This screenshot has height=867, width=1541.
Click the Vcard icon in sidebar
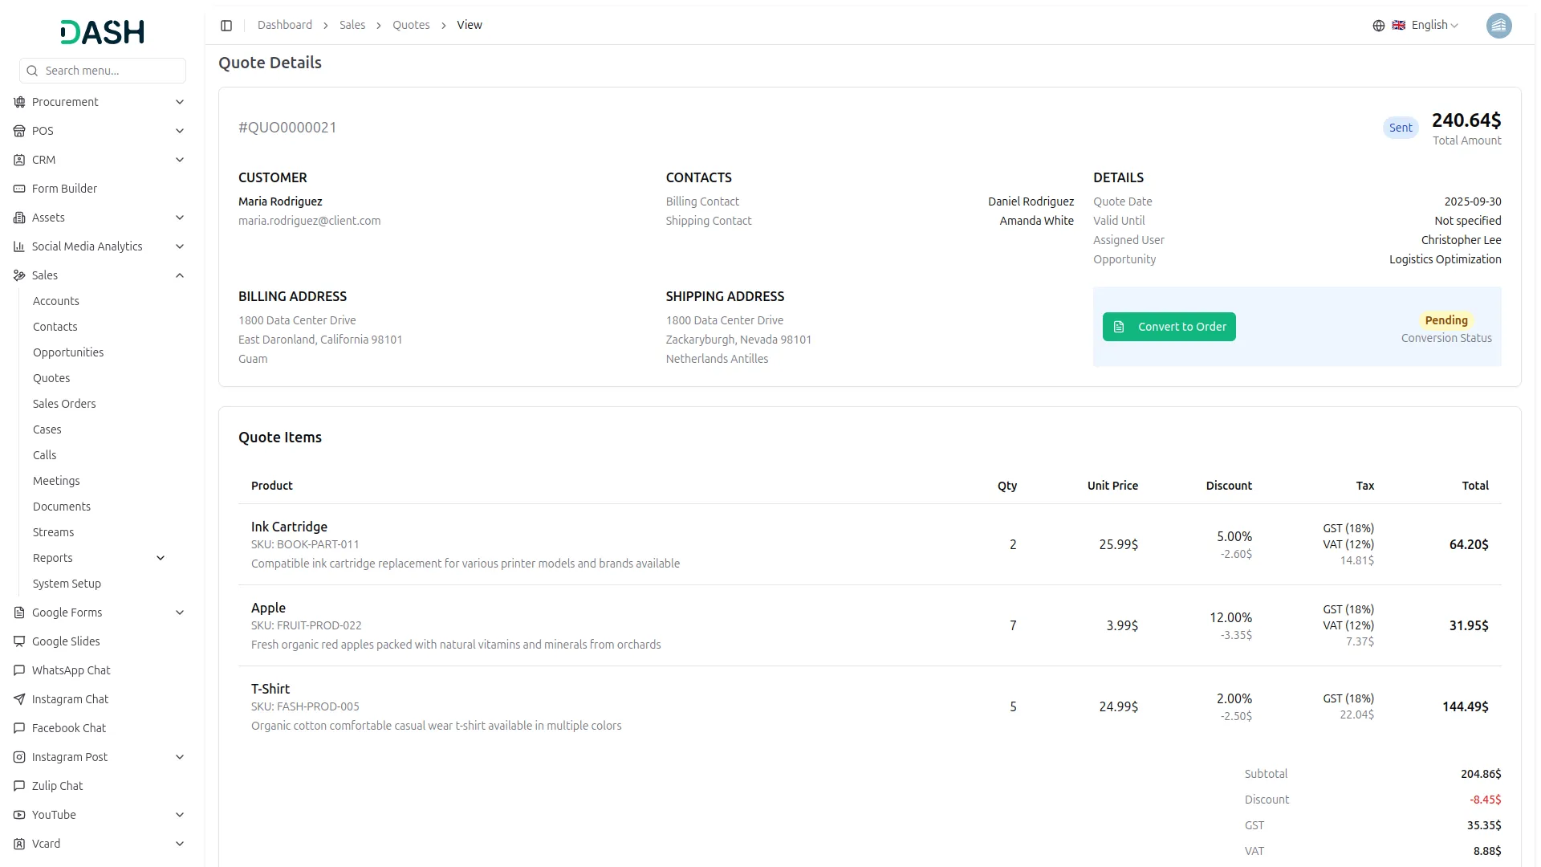[x=19, y=844]
